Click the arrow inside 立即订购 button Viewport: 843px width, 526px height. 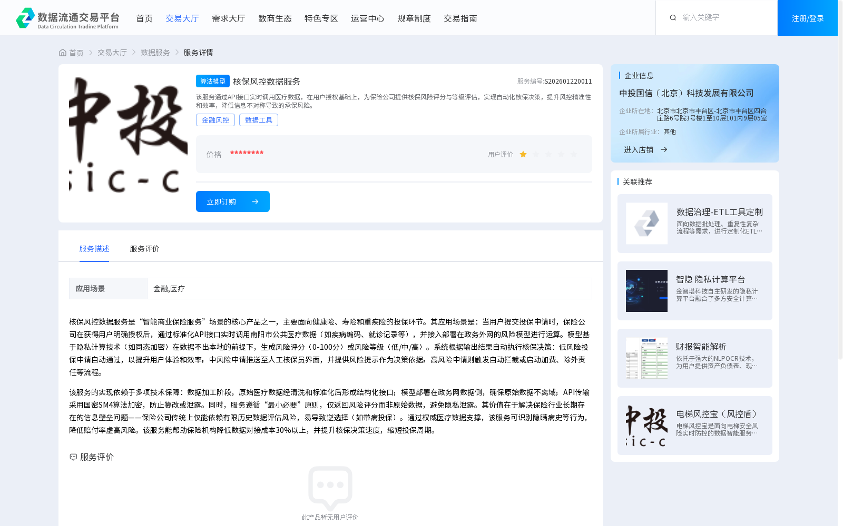tap(255, 201)
